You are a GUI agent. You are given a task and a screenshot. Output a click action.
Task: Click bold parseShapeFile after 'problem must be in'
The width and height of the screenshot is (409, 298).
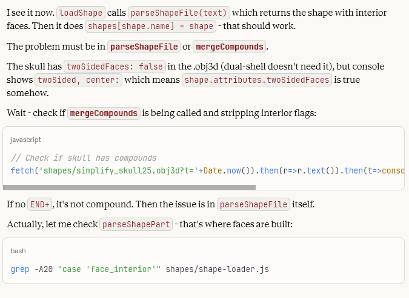tap(144, 47)
